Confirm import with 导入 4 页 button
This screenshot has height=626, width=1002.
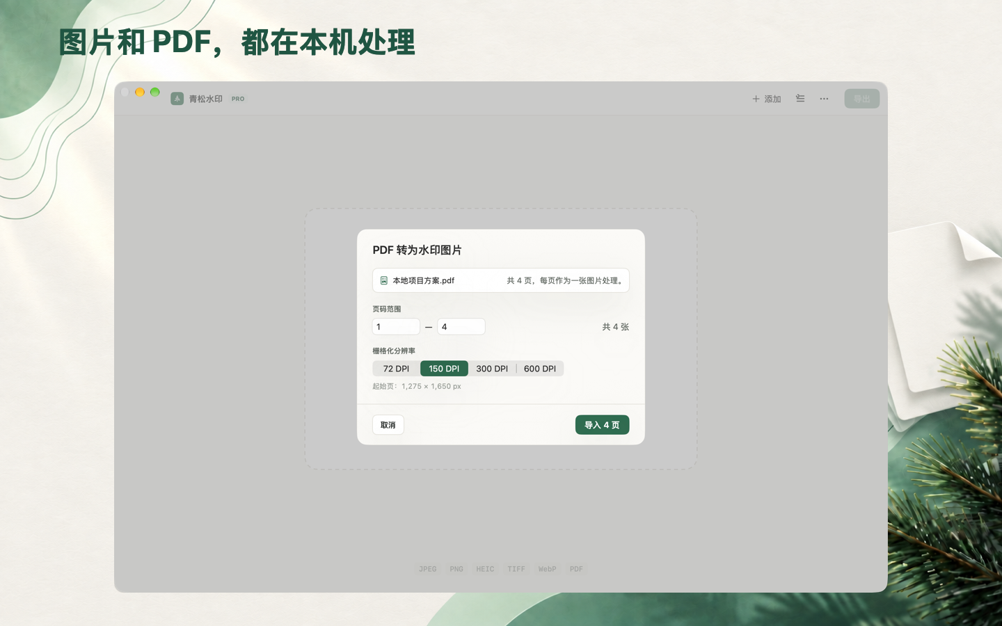tap(602, 425)
